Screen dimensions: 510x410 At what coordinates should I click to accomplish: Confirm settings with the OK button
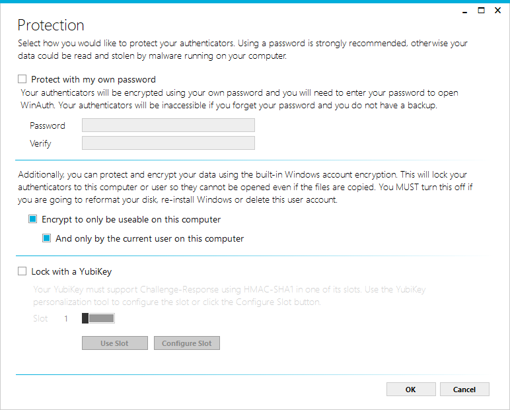(410, 390)
